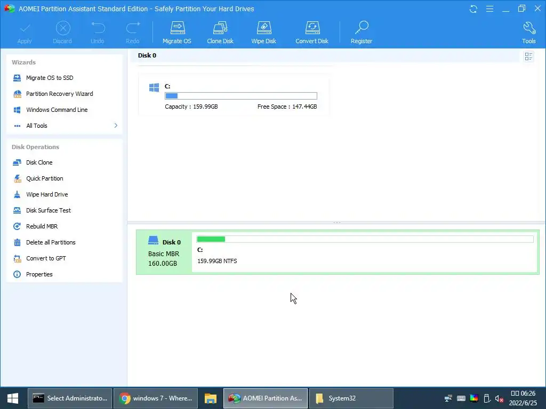Click Capacity : 159.99GB text

191,107
